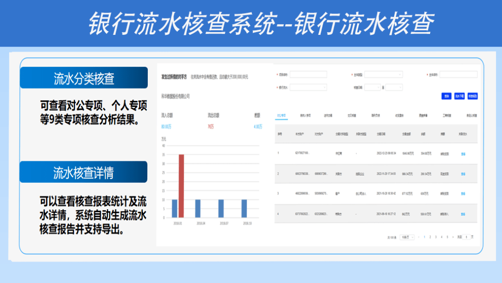
Task: Click the 发生过拆借的对手方 heading
Action: coord(174,77)
